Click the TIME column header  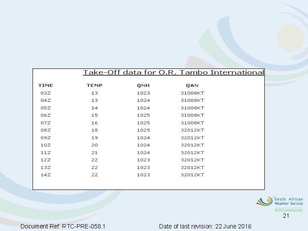[46, 86]
